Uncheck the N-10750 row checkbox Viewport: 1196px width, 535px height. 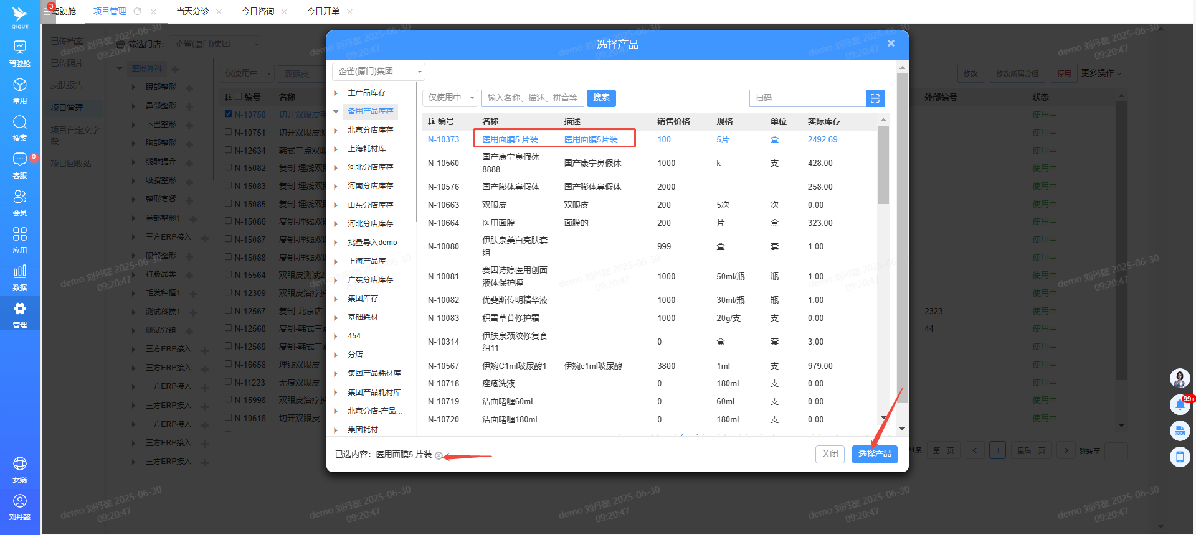pyautogui.click(x=229, y=114)
